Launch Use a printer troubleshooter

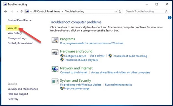[x=97, y=56]
